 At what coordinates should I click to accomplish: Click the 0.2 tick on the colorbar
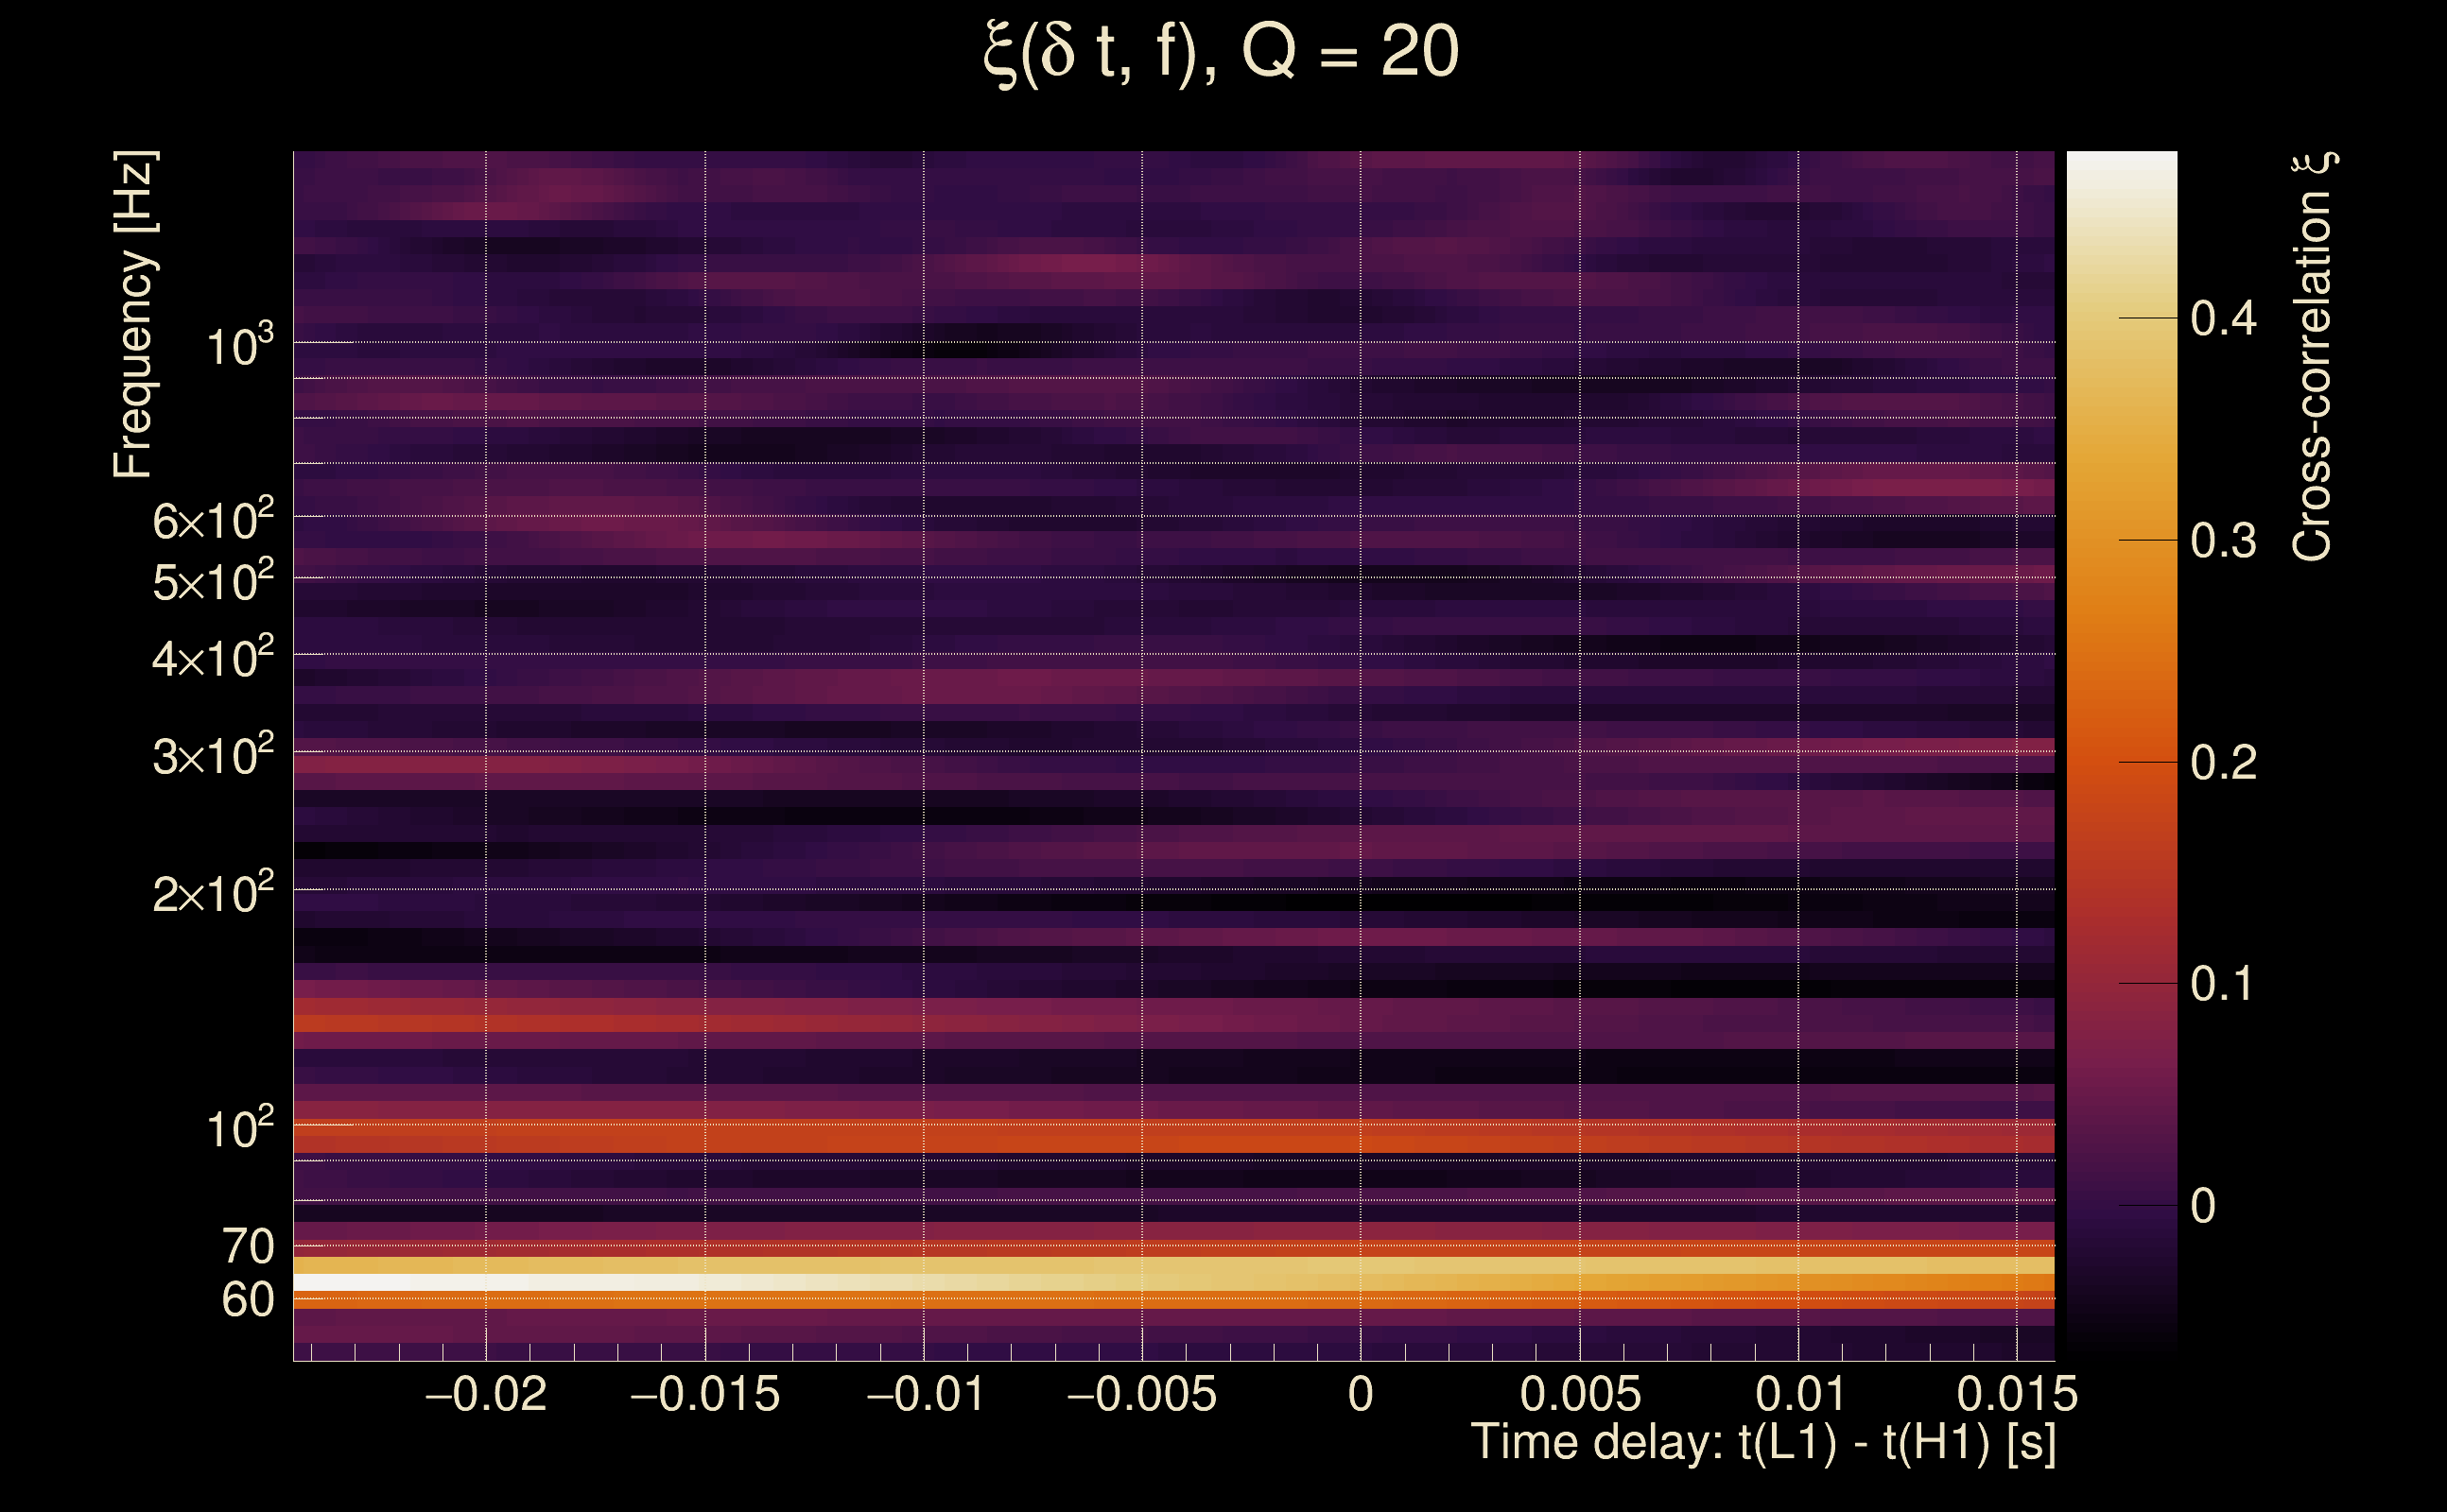click(2223, 763)
